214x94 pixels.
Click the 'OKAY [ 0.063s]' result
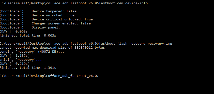click(x=15, y=32)
